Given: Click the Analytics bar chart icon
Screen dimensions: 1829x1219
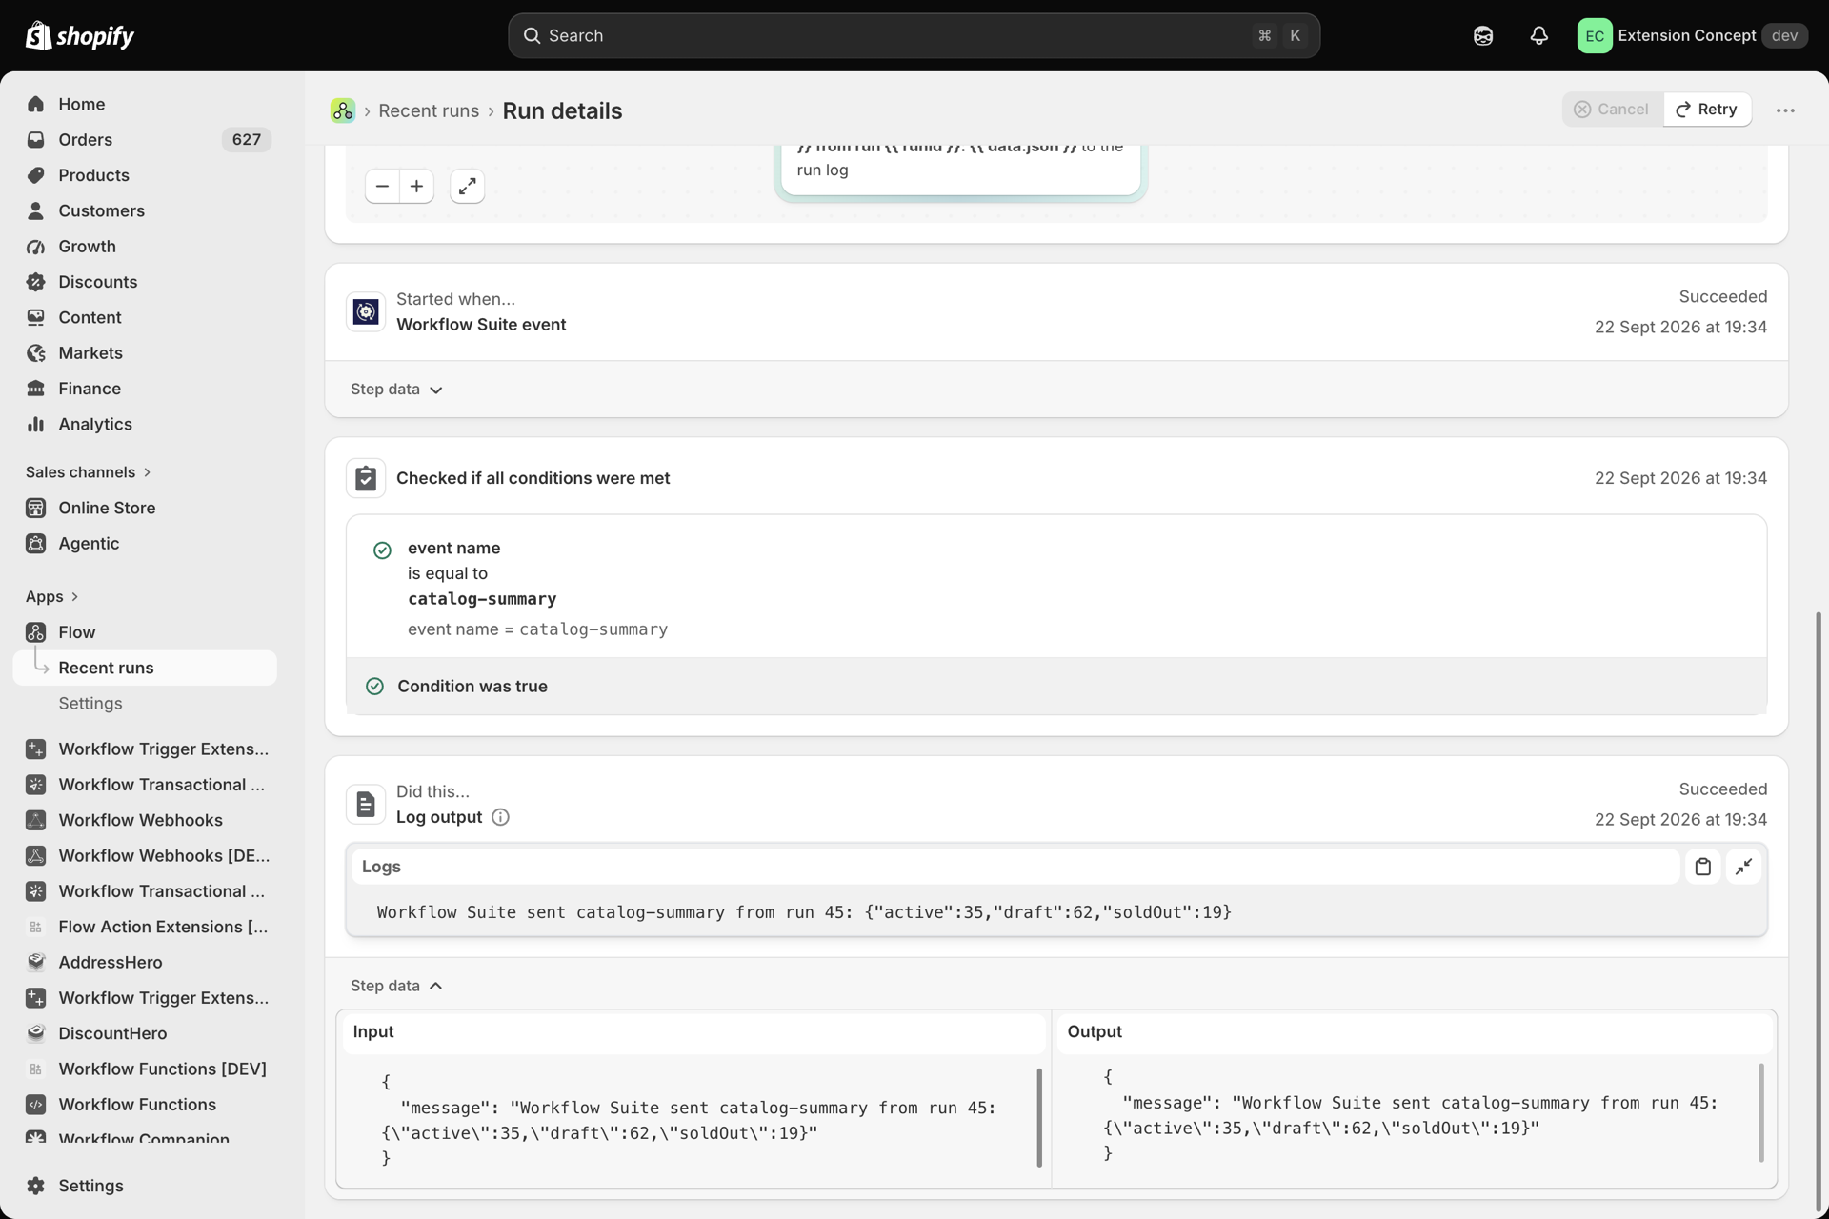Looking at the screenshot, I should [35, 424].
